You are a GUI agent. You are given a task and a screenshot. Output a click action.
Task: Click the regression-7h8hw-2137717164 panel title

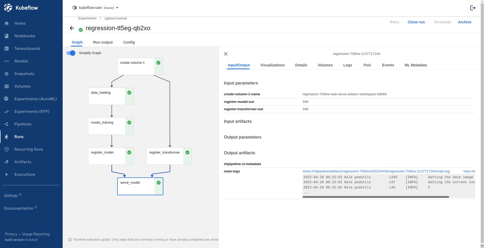click(x=357, y=54)
